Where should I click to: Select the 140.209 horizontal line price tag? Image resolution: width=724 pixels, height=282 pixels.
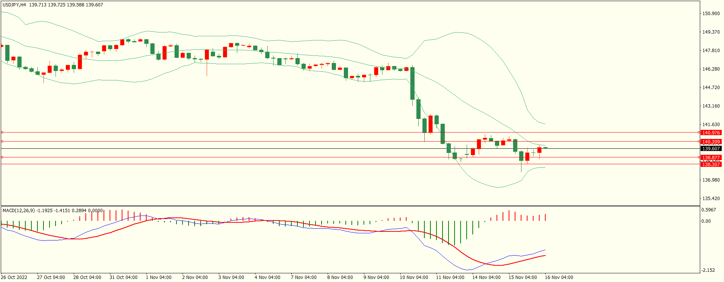[x=710, y=142]
